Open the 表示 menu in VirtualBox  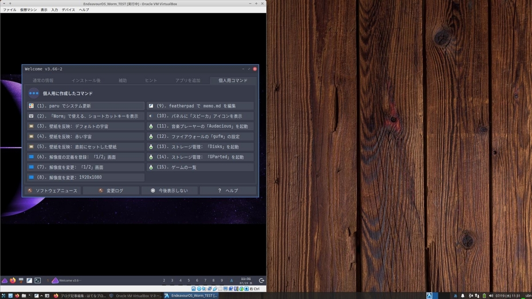click(44, 10)
